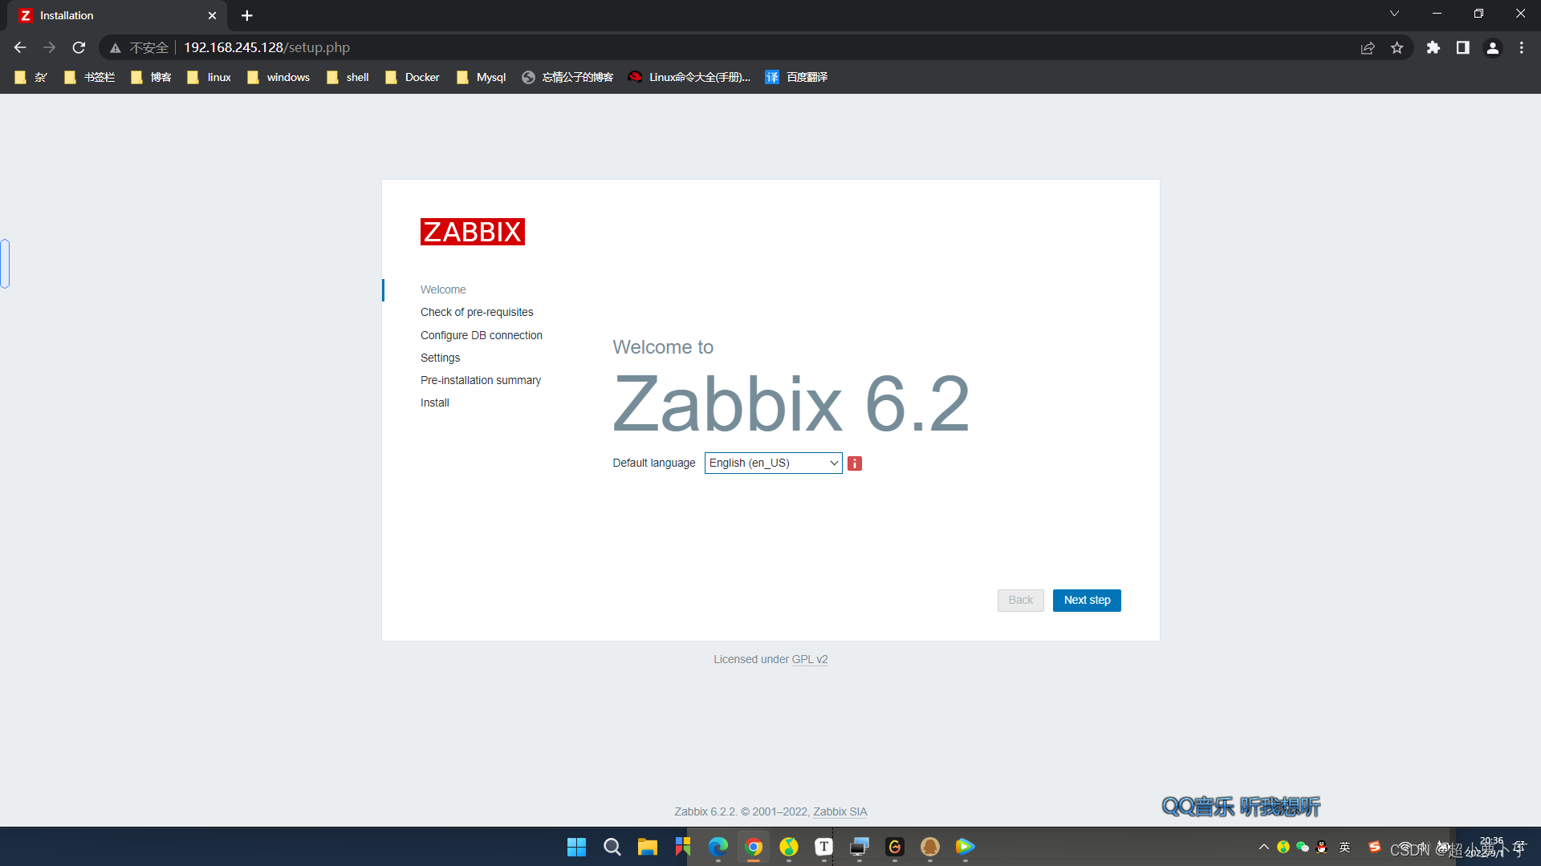Viewport: 1541px width, 866px height.
Task: Open Typora from taskbar
Action: 824,847
